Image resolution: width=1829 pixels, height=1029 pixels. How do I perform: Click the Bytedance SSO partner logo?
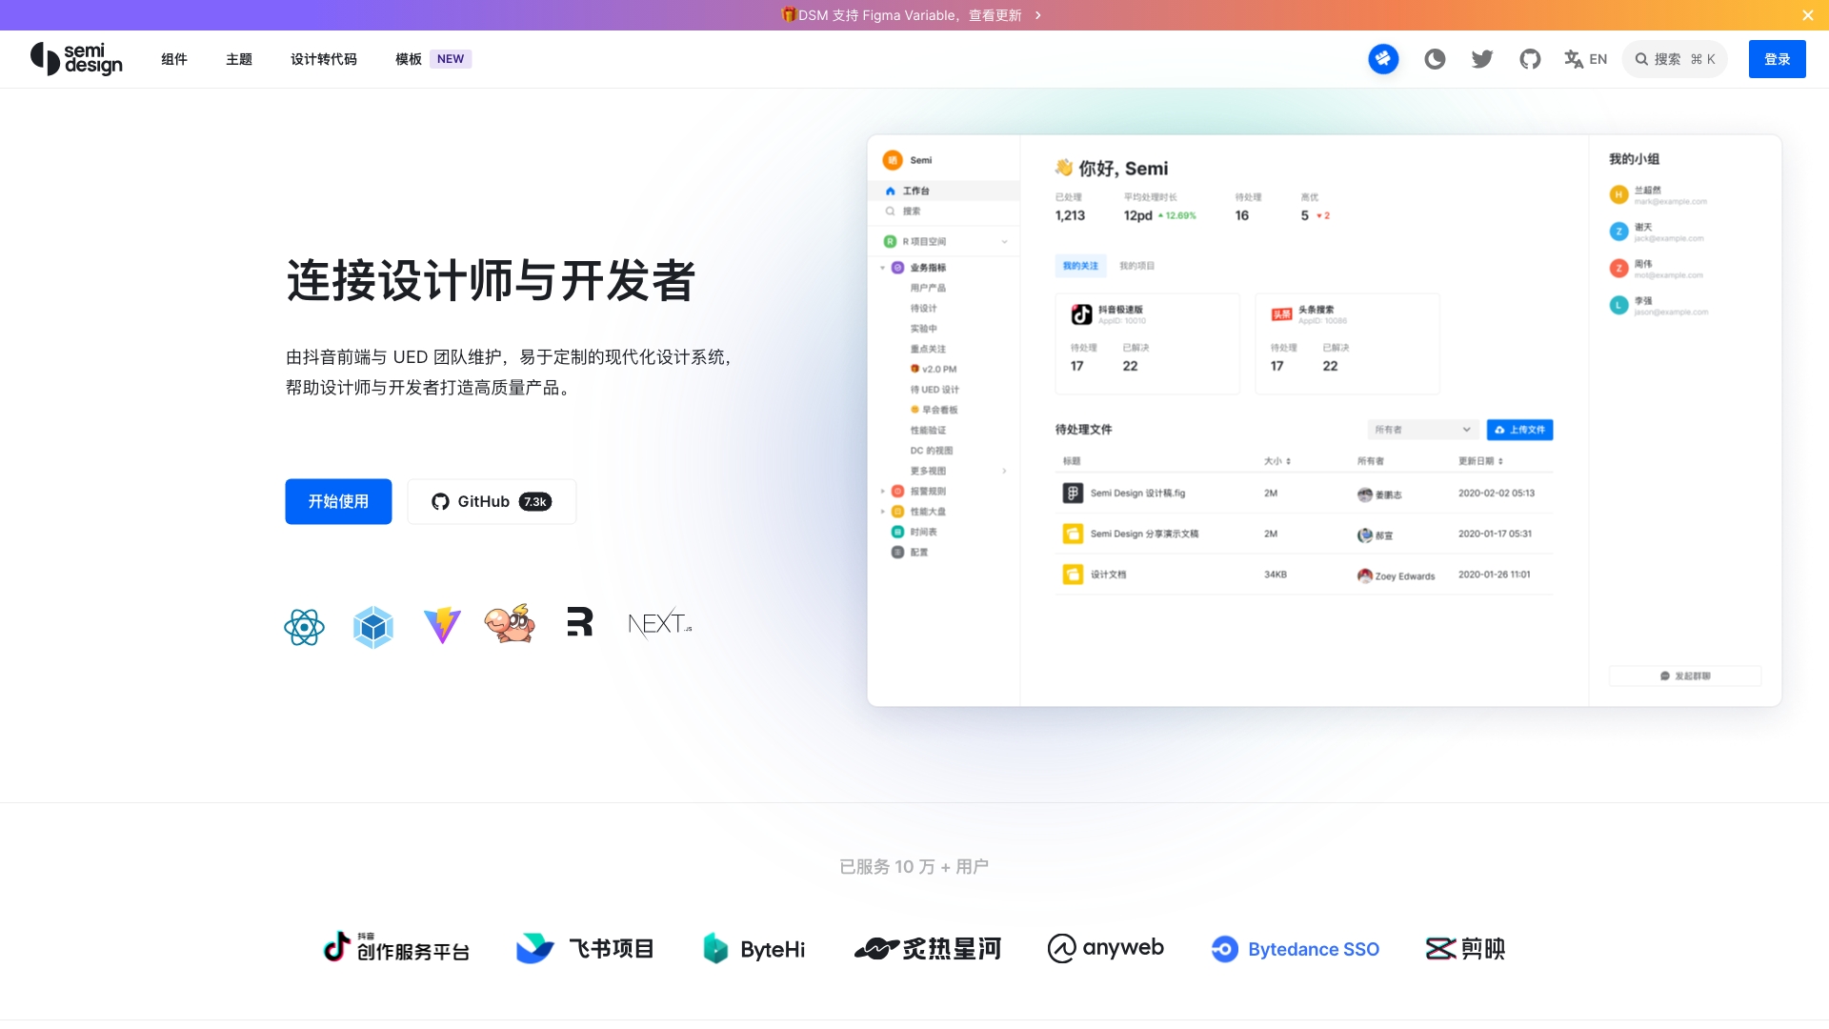pyautogui.click(x=1295, y=948)
